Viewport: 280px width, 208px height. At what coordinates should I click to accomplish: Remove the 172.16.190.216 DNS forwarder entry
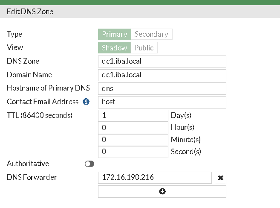pos(220,178)
